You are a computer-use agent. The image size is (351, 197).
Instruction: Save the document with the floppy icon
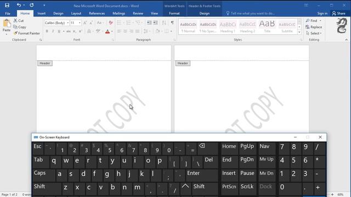(7, 5)
